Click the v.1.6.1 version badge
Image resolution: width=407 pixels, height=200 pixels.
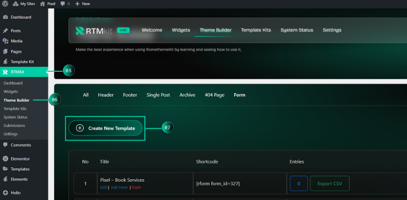(123, 30)
